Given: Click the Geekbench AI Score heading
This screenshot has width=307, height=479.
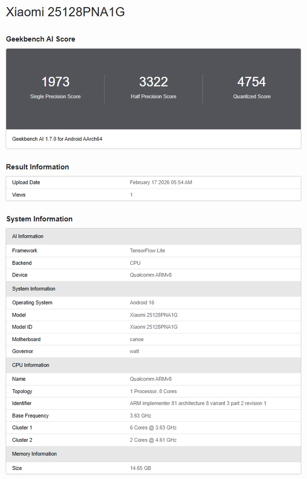Looking at the screenshot, I should 41,39.
